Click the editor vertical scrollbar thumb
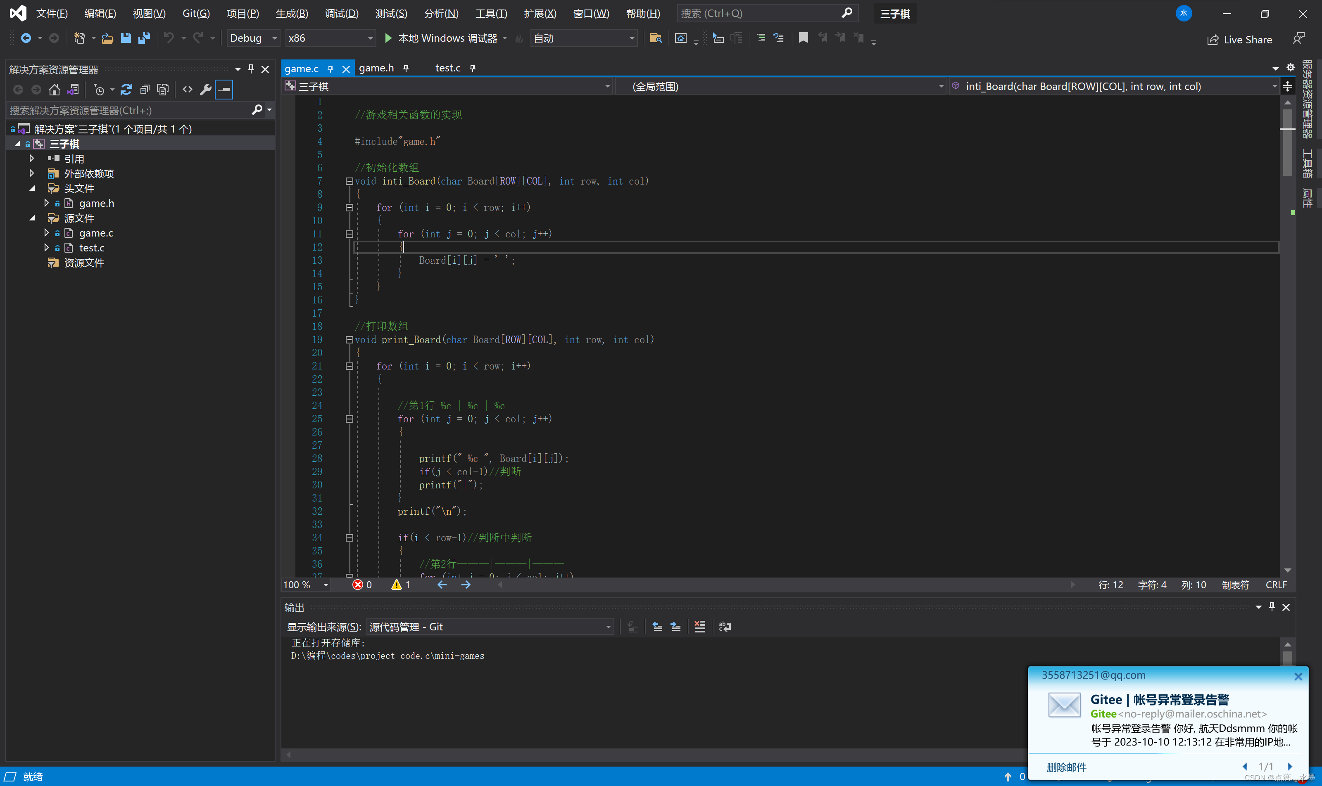Image resolution: width=1322 pixels, height=786 pixels. [1287, 142]
